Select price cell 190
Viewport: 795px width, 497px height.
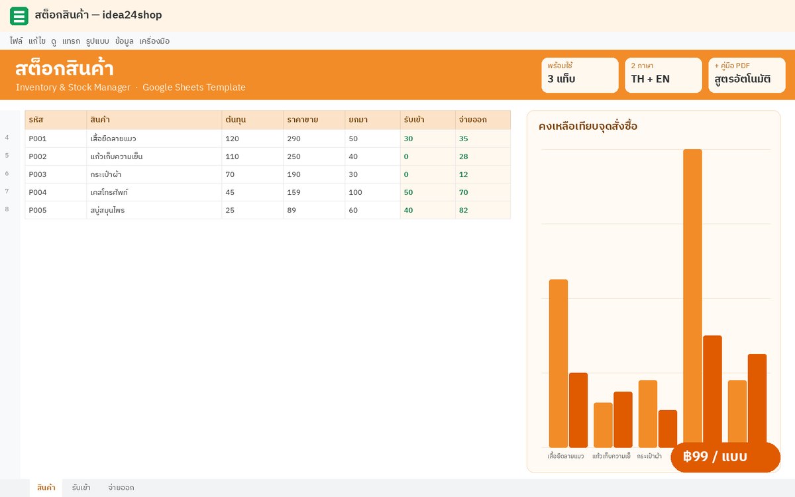click(314, 174)
